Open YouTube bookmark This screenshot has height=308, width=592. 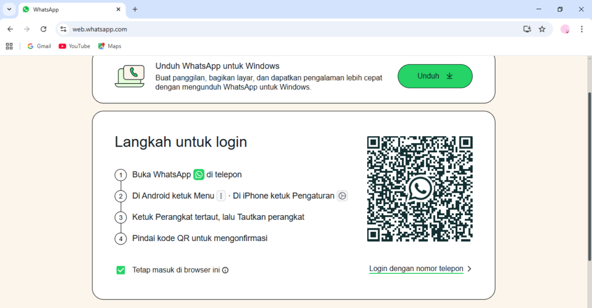click(75, 46)
